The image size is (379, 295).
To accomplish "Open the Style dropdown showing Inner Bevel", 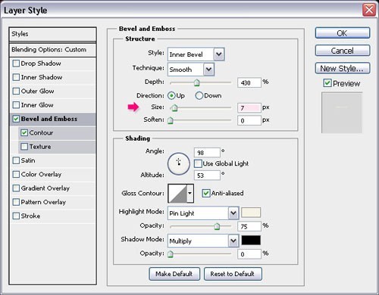I will [196, 54].
